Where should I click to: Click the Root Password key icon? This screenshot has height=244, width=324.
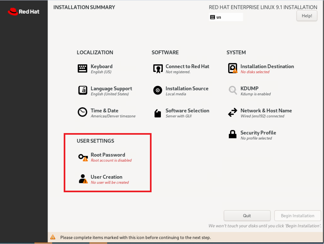coord(83,157)
